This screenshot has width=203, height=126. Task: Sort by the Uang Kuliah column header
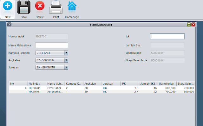167,84
